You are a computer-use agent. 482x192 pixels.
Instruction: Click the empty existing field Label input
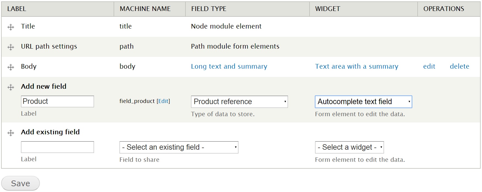pos(57,147)
